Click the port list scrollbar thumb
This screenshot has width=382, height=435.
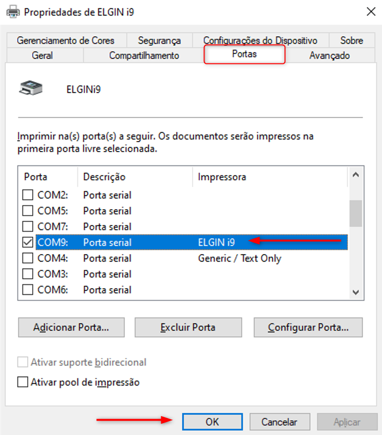tap(355, 213)
